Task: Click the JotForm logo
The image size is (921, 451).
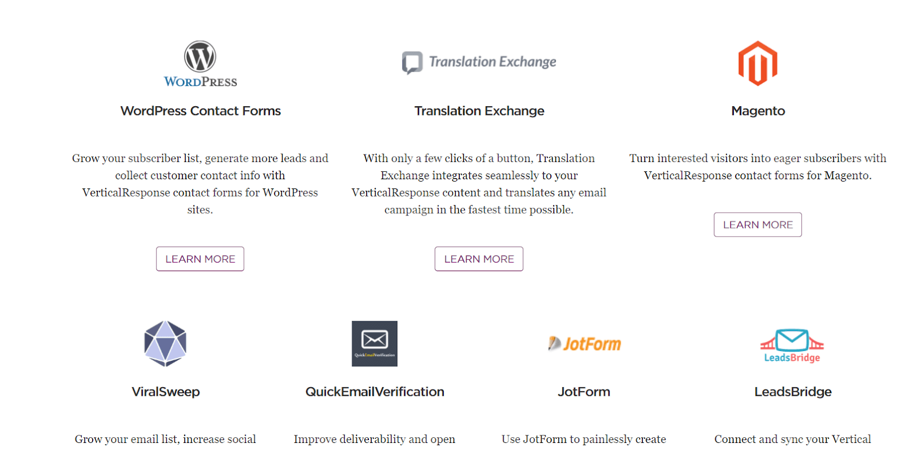Action: (x=584, y=344)
